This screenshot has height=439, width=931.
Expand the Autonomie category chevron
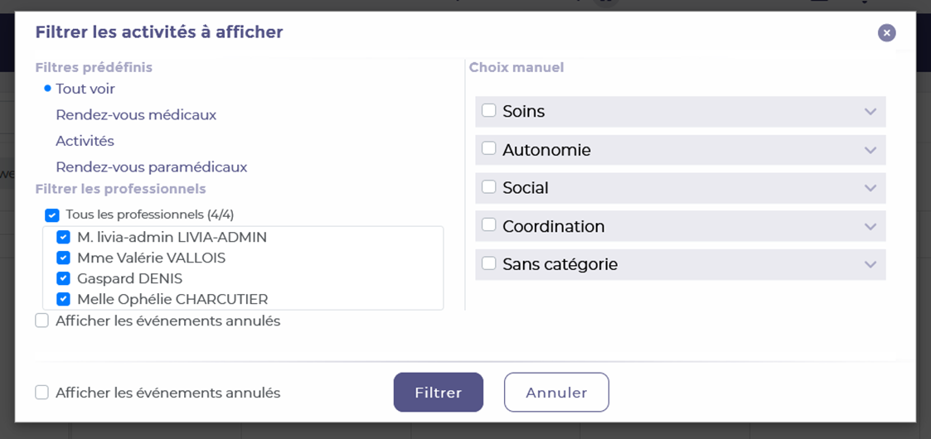click(870, 151)
